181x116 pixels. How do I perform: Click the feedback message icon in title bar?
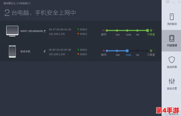tap(168, 2)
